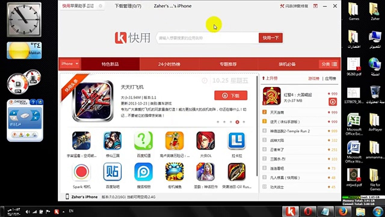Click the 红警4：大国崛起 title text
385x217 pixels.
(298, 95)
